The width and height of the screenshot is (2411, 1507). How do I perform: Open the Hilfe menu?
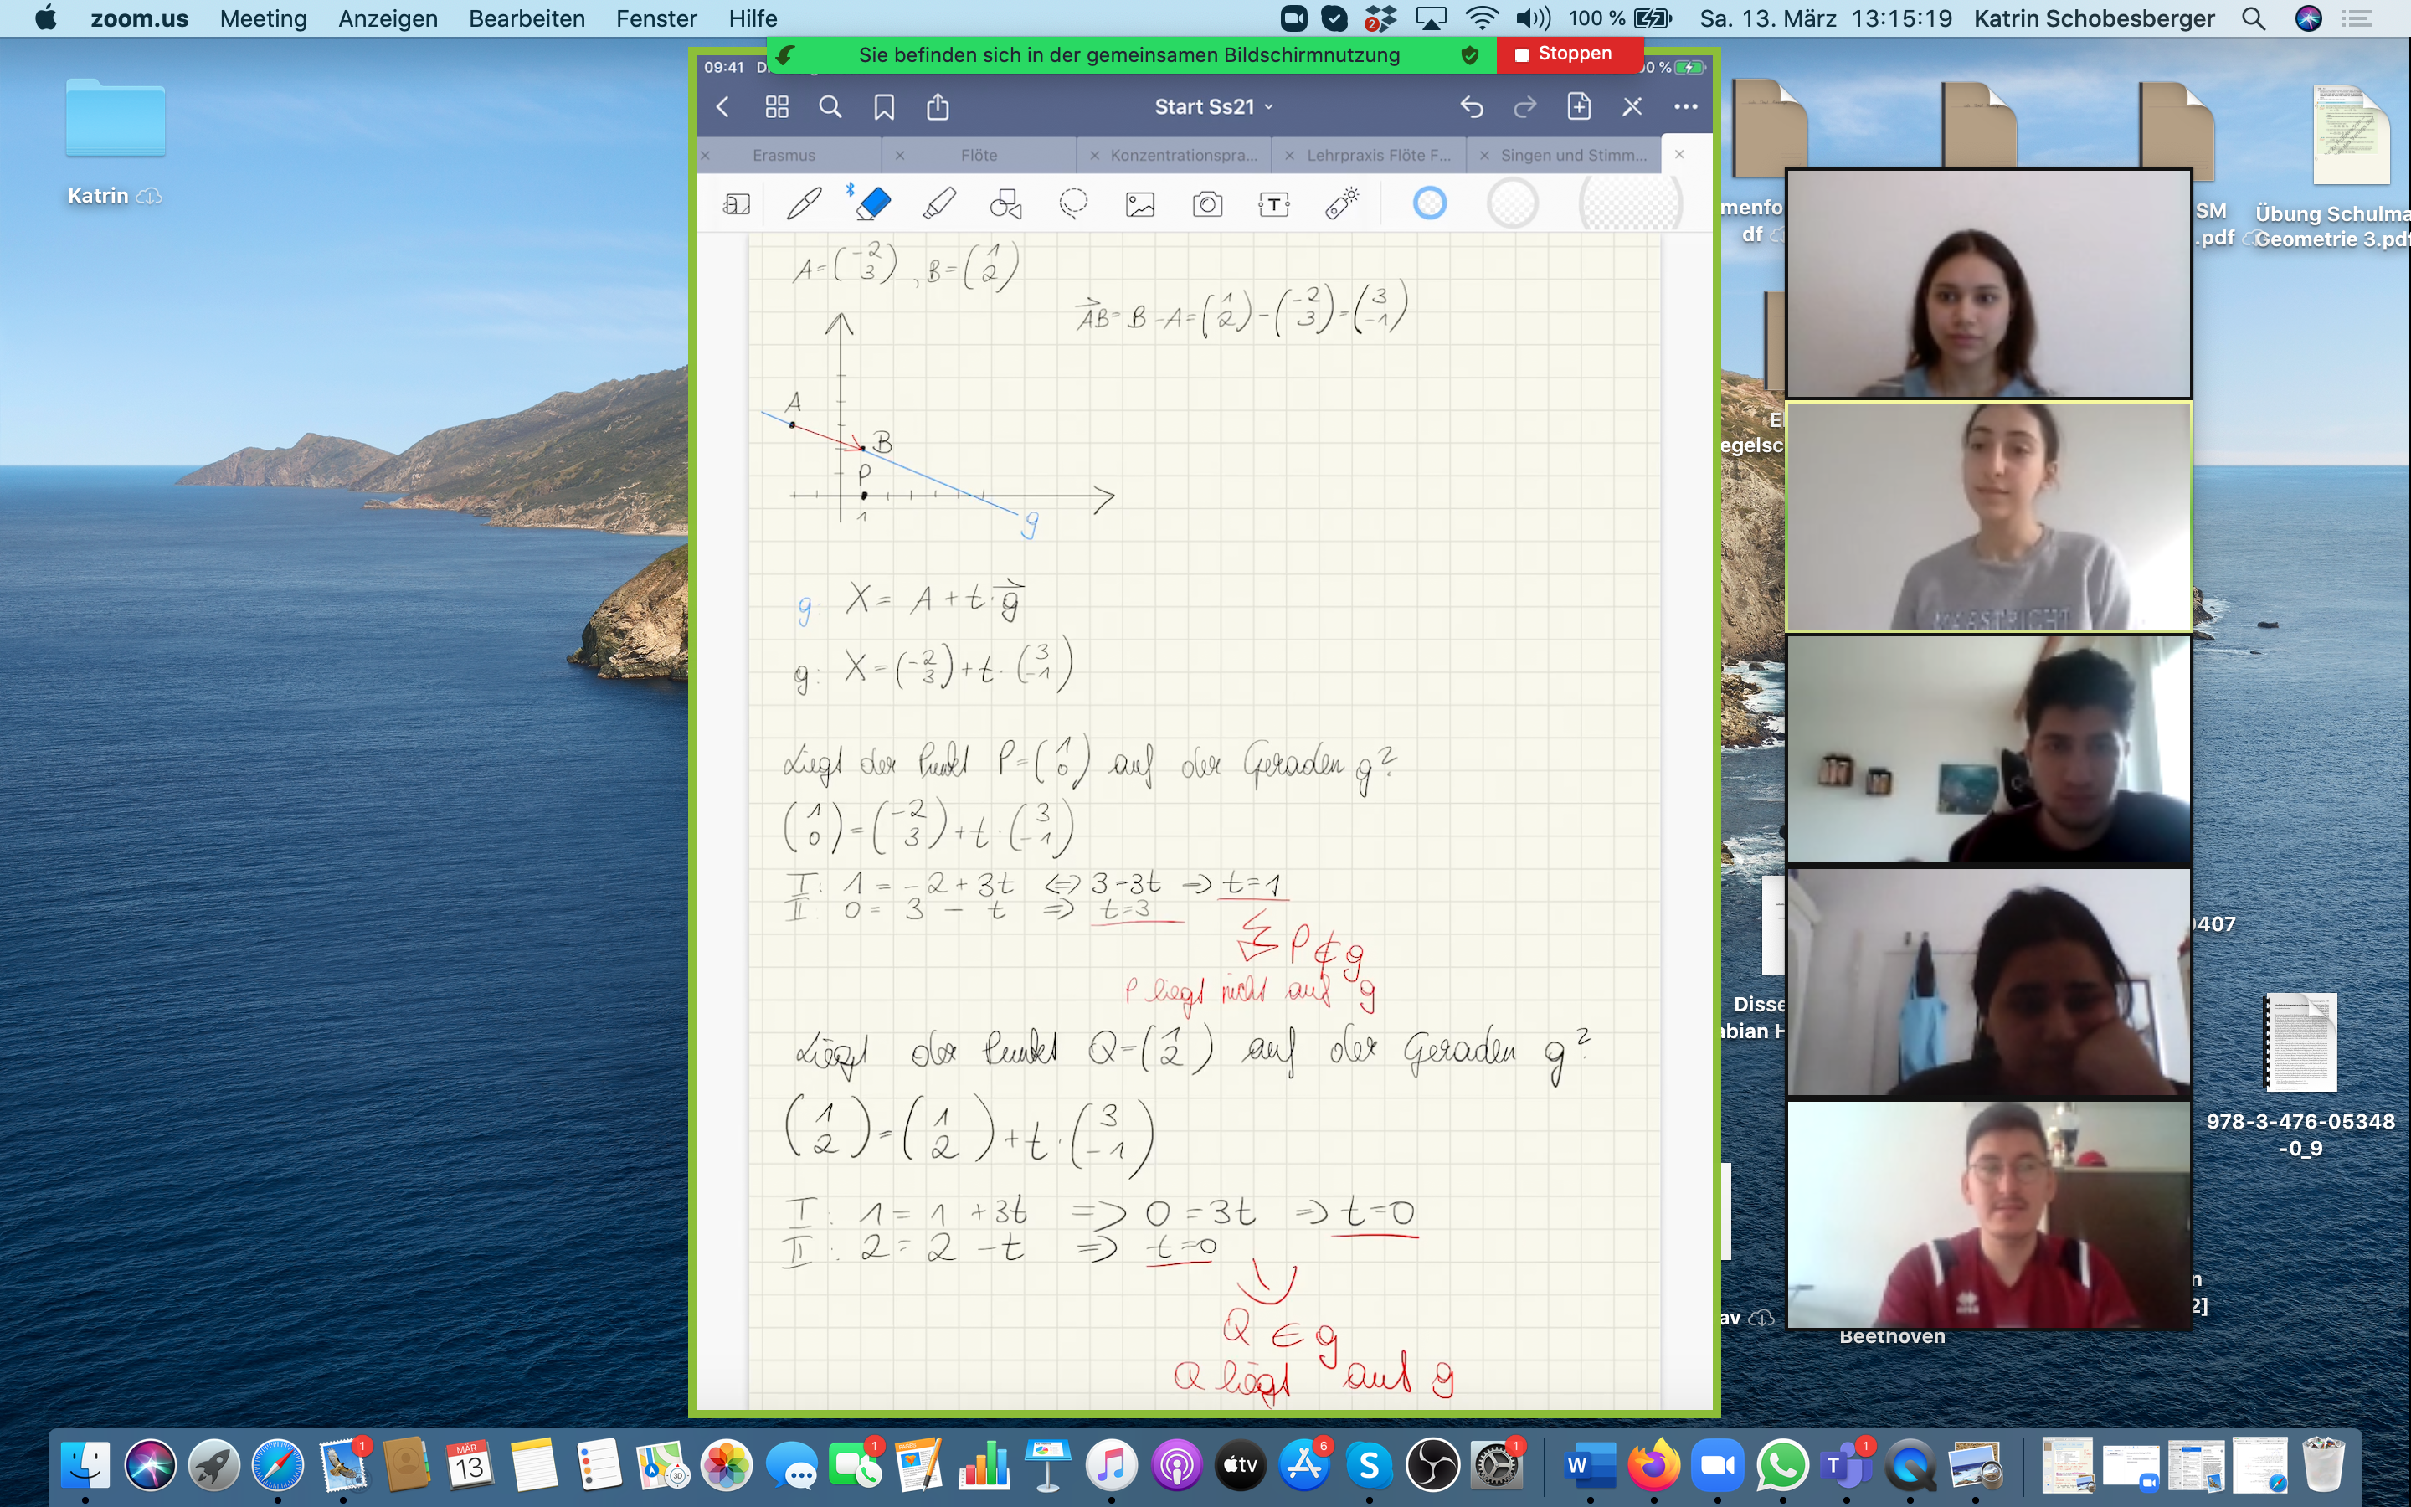pyautogui.click(x=753, y=18)
